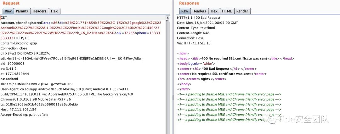
Task: Select the Raw tab in Response panel
Action: tap(184, 11)
